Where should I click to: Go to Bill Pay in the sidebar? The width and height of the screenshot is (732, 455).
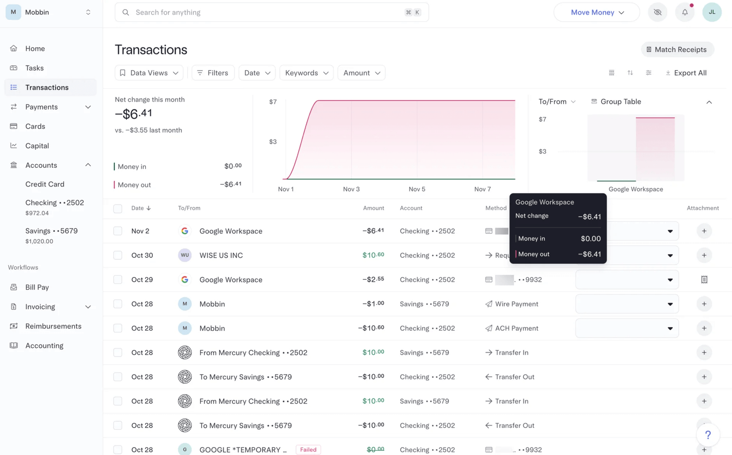[x=37, y=287]
